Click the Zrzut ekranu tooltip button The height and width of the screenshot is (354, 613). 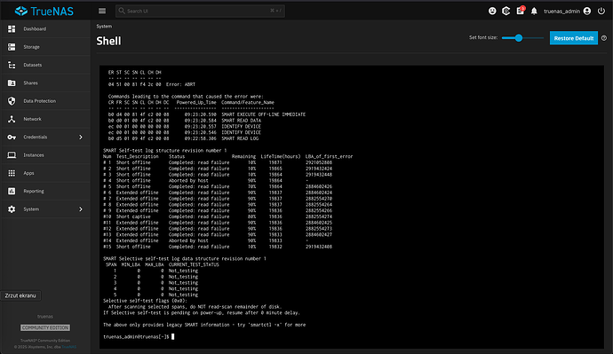pos(20,295)
